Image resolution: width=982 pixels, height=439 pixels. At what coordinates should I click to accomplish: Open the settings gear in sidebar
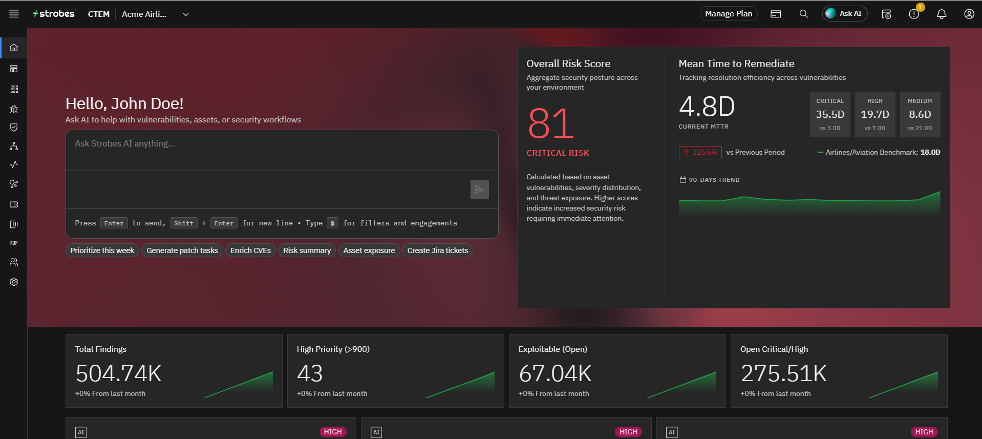pos(14,282)
